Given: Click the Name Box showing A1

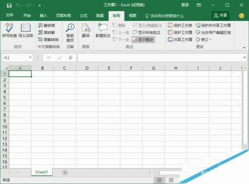Looking at the screenshot, I should point(16,58).
